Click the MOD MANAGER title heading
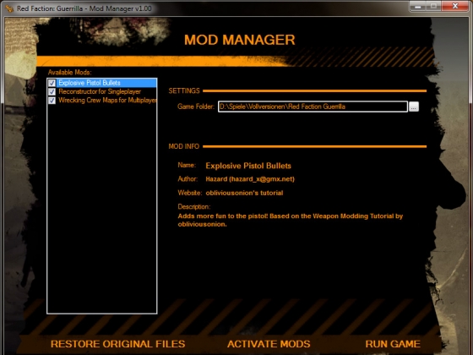Screen dimensions: 473x355 coord(240,40)
